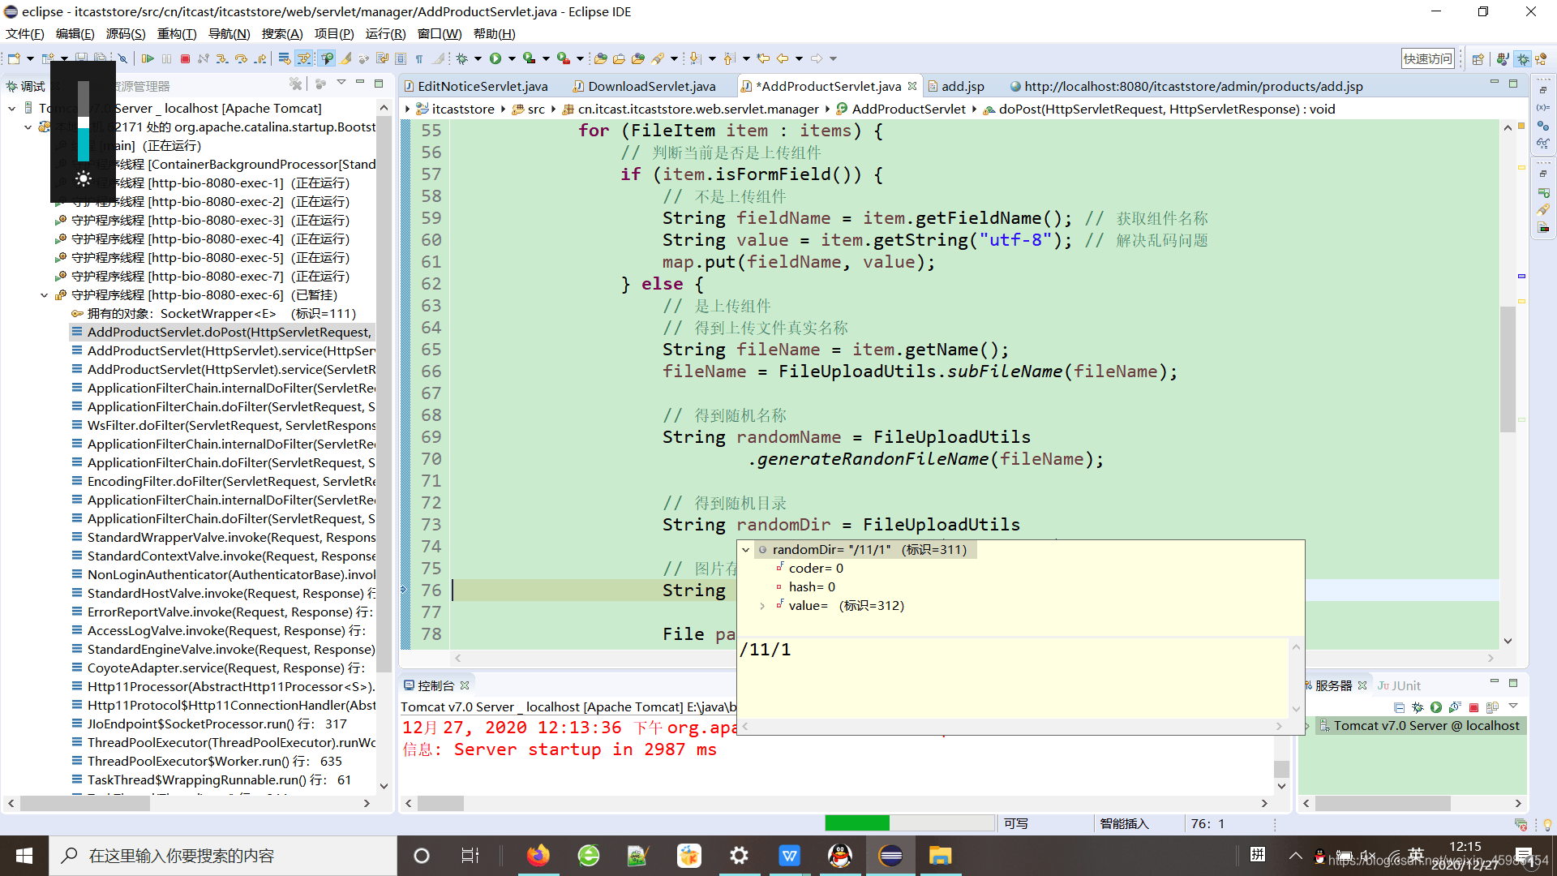Image resolution: width=1557 pixels, height=876 pixels.
Task: Toggle Mark Occurrences highlighter
Action: (x=346, y=58)
